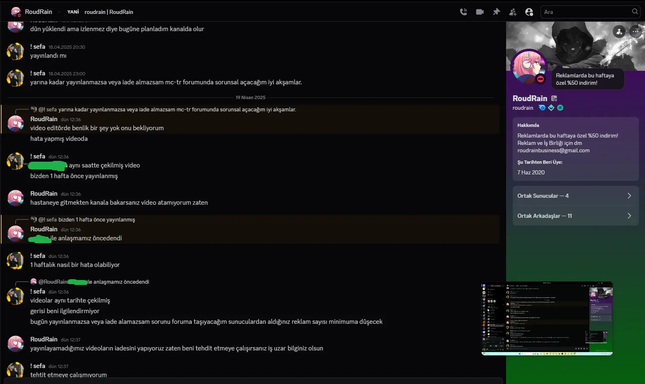Click the 'roudrain' username under the profile name
Screen dimensions: 645x384
(523, 108)
